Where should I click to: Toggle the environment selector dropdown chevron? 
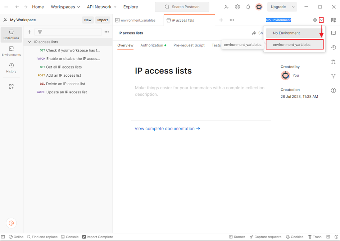coord(321,20)
